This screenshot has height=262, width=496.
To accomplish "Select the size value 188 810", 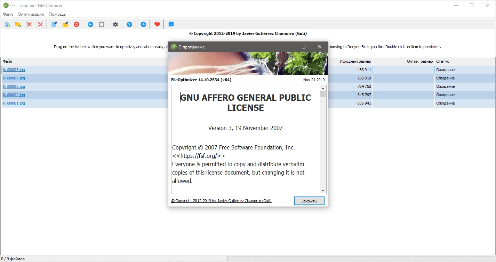I will tap(364, 78).
